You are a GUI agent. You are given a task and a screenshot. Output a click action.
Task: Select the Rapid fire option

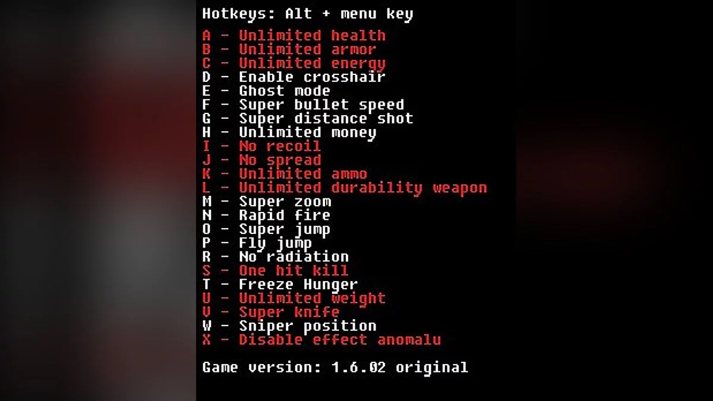[266, 215]
